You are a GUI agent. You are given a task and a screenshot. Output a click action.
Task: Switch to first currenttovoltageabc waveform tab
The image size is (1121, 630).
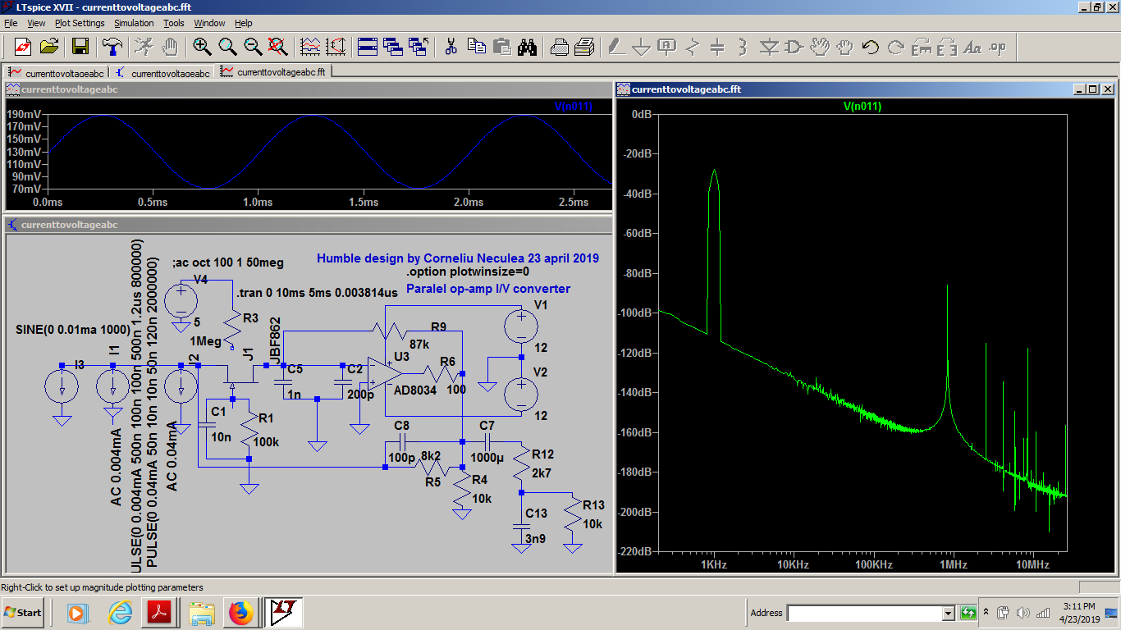[x=57, y=72]
